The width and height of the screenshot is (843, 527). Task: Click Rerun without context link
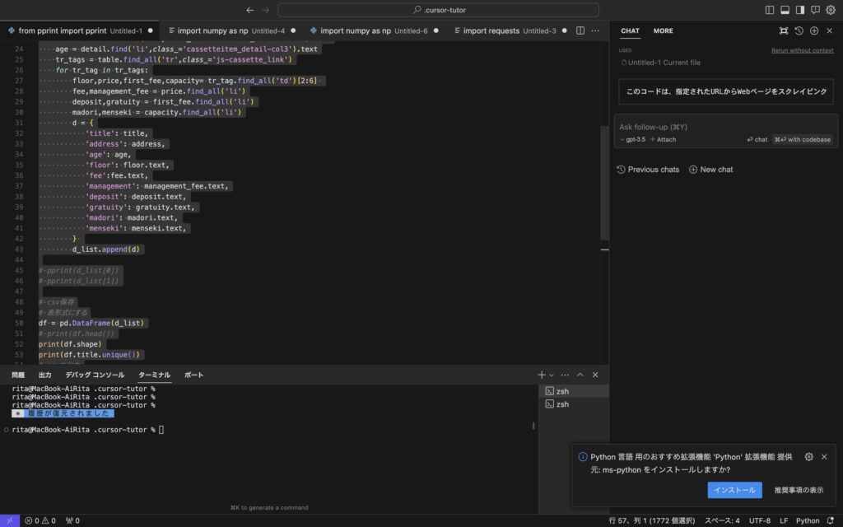(x=802, y=50)
